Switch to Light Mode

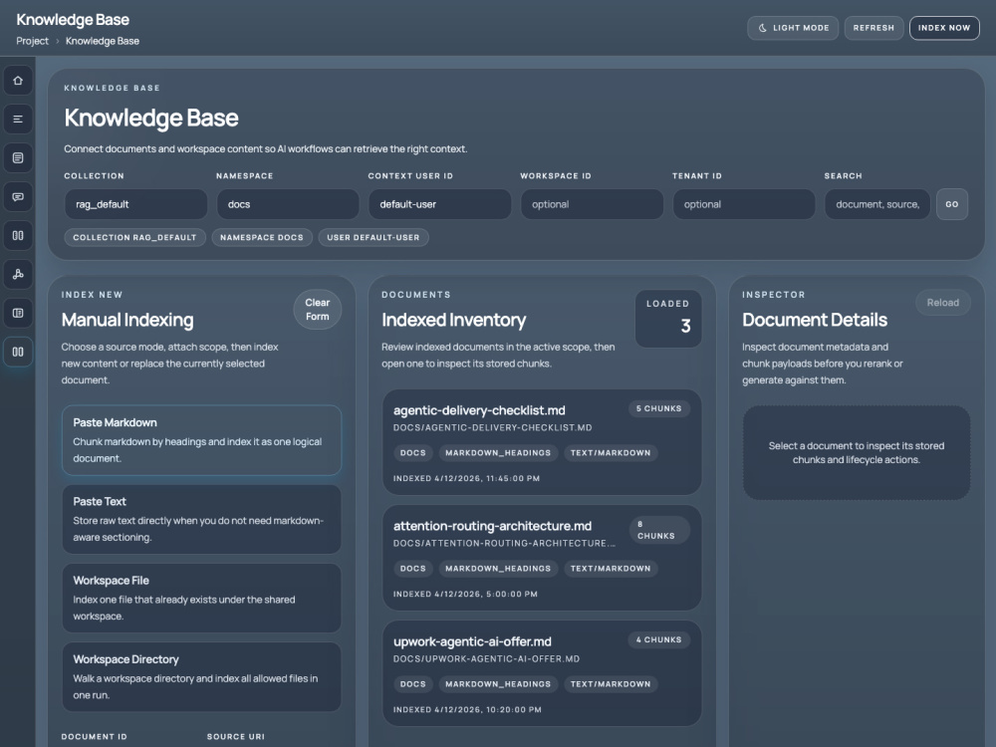coord(793,28)
